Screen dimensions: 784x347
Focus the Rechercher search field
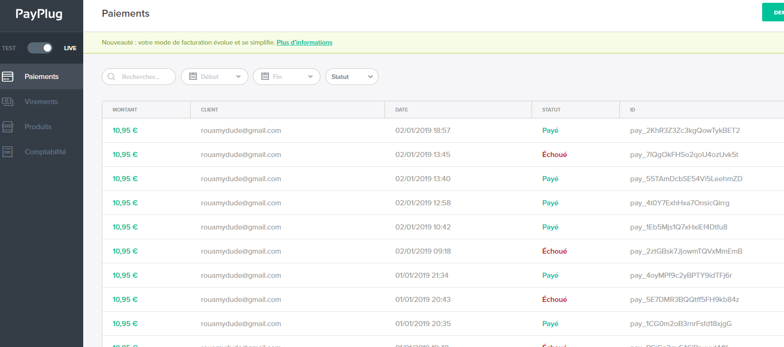[139, 77]
